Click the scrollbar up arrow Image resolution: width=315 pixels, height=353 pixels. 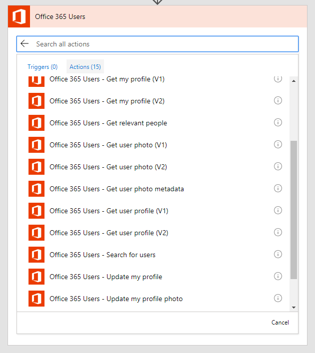(x=293, y=80)
